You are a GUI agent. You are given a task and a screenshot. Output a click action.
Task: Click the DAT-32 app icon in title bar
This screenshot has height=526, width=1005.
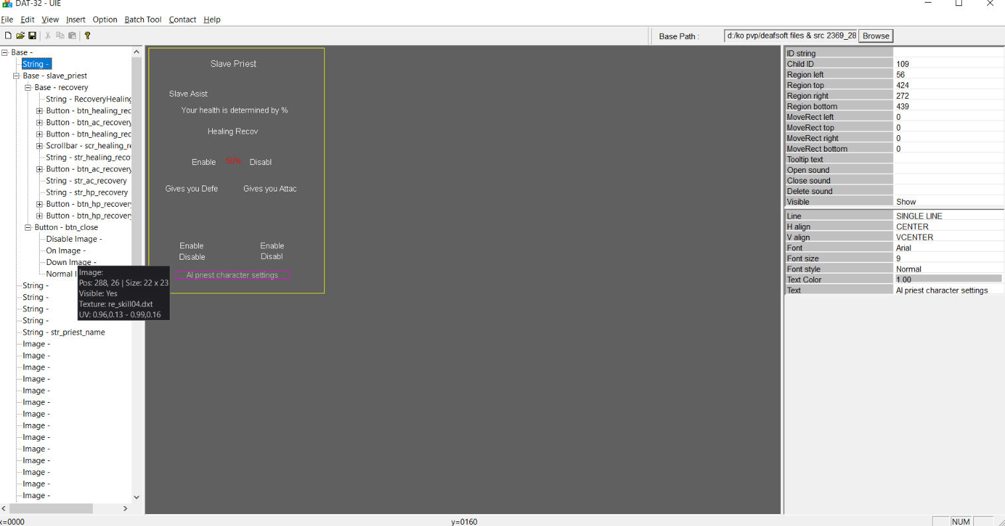click(x=7, y=3)
